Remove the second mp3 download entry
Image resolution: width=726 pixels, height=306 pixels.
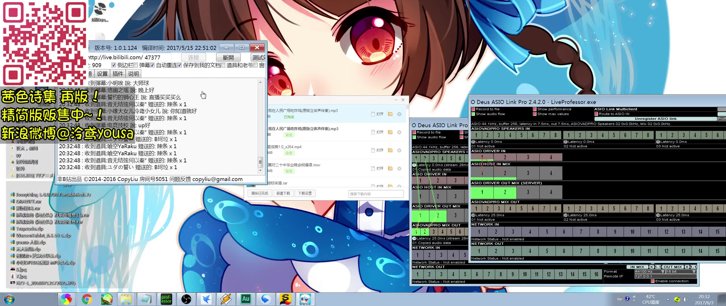pos(399,132)
